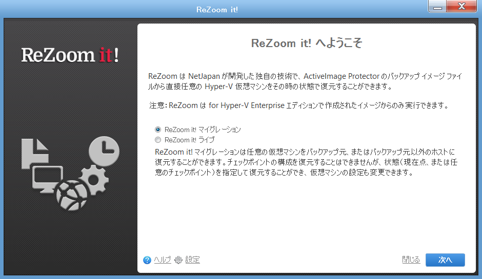Click the 注意: ReZoom は for Hyper-V note text
This screenshot has width=482, height=279.
point(299,105)
